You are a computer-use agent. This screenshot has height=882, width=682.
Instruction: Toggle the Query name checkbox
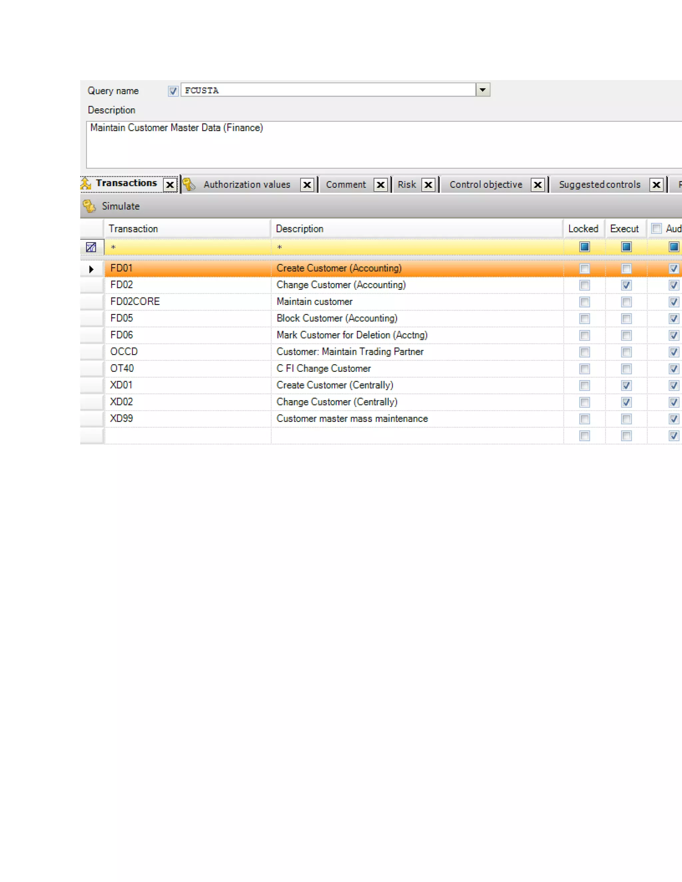point(173,91)
